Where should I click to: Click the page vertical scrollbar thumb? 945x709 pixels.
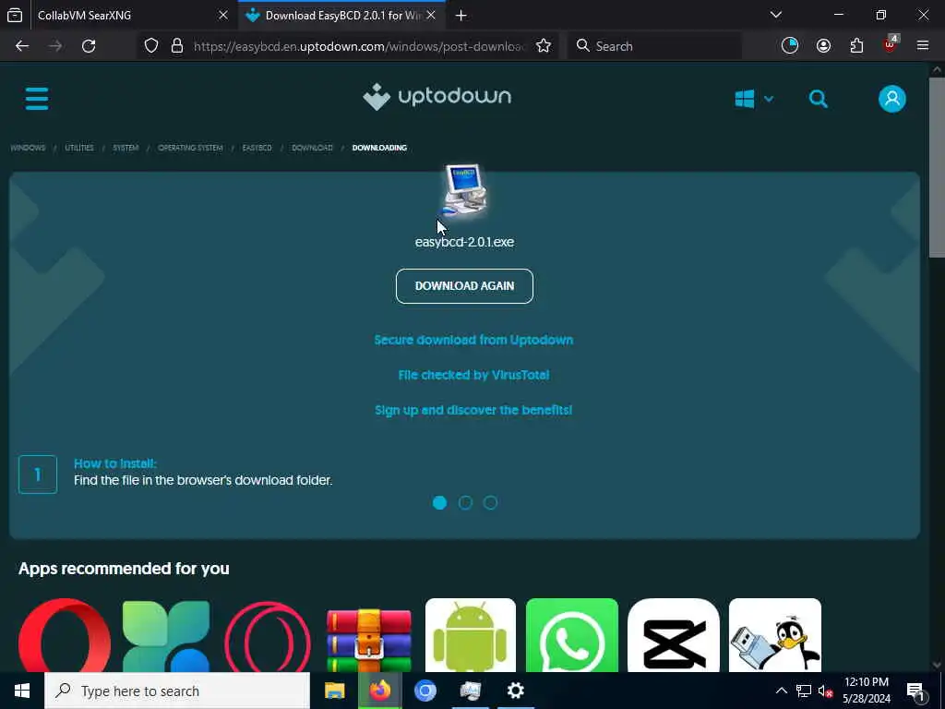[x=937, y=167]
